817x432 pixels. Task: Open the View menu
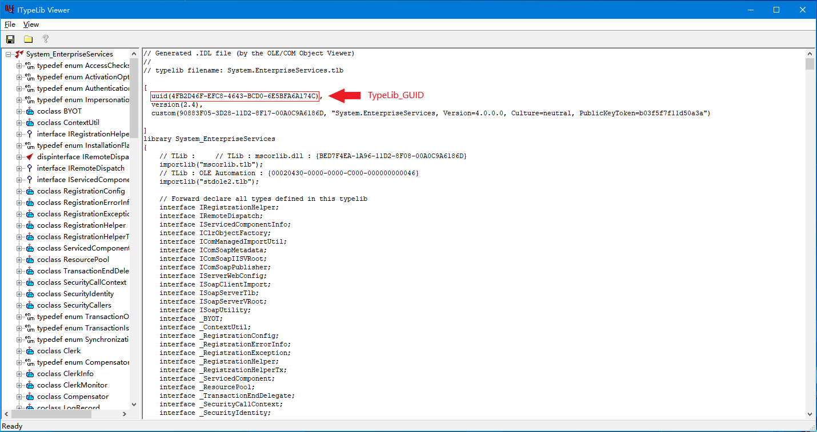tap(31, 25)
